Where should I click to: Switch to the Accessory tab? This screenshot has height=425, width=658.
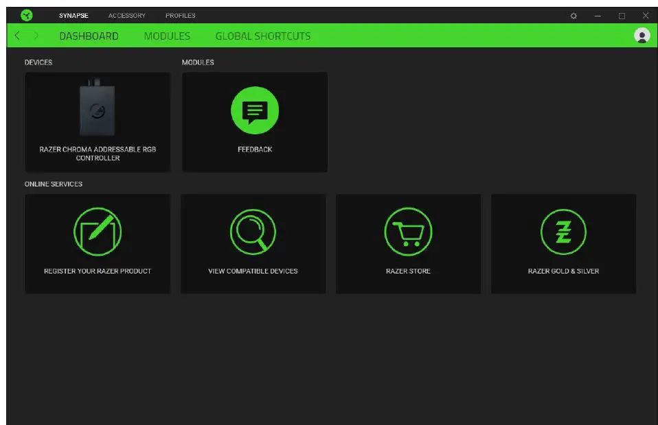pos(126,16)
